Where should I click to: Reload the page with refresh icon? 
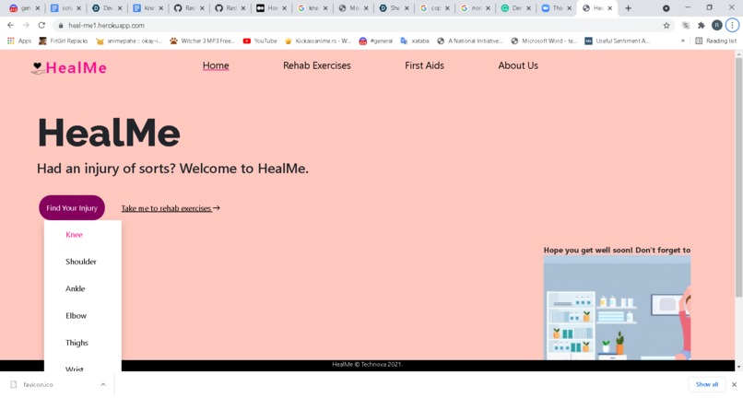pos(41,25)
